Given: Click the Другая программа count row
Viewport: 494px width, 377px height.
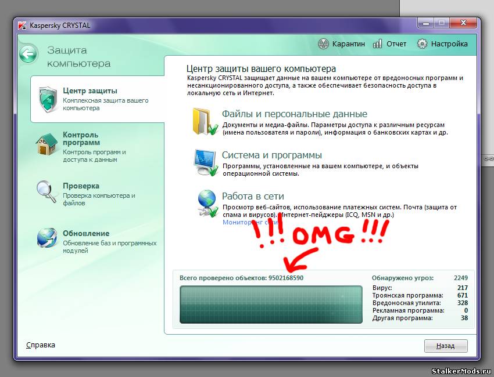Looking at the screenshot, I should click(420, 318).
